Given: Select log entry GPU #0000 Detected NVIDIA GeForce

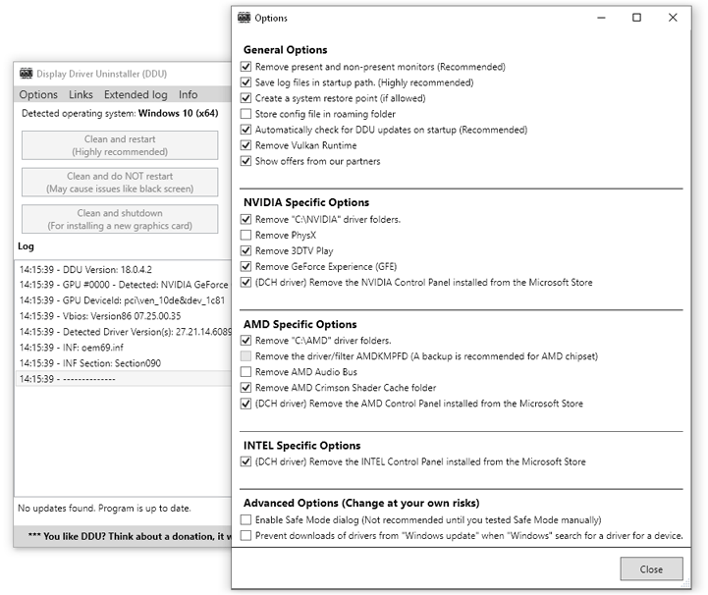Looking at the screenshot, I should tap(124, 285).
